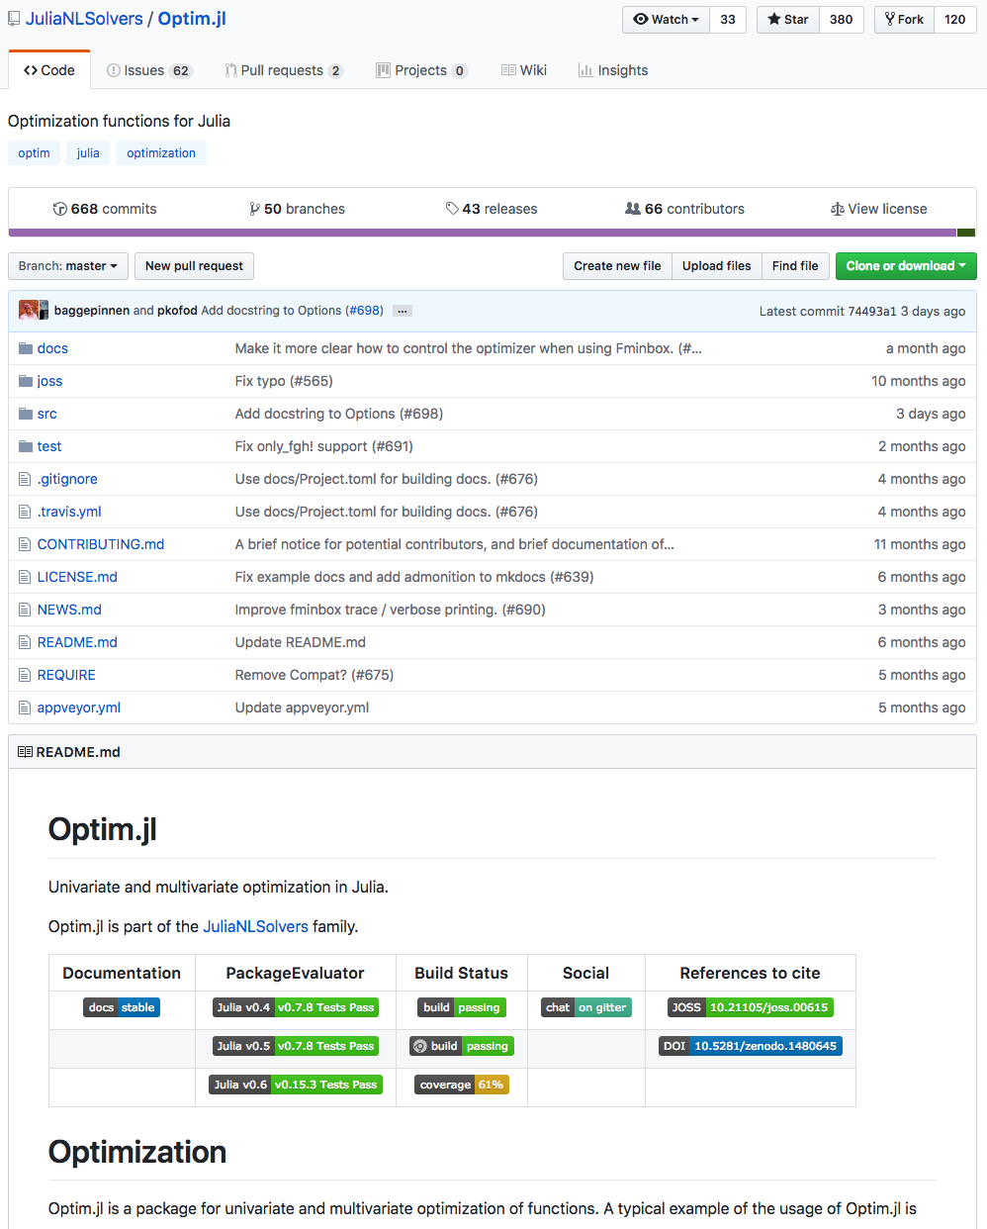Click the baggepinnen avatar thumbnail
This screenshot has width=987, height=1229.
click(29, 310)
